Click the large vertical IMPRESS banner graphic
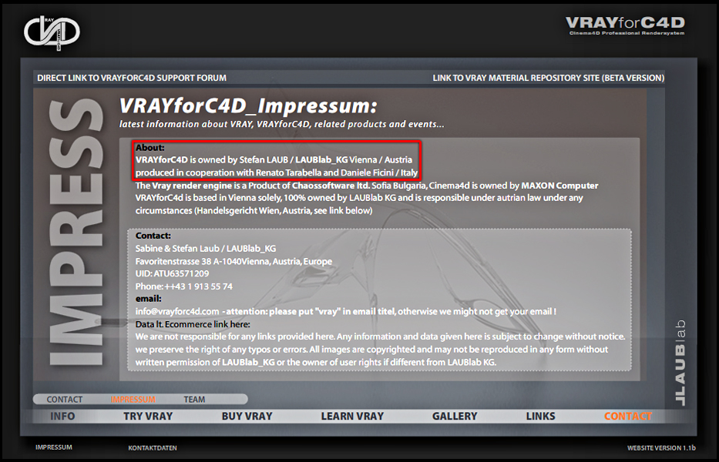 (76, 233)
